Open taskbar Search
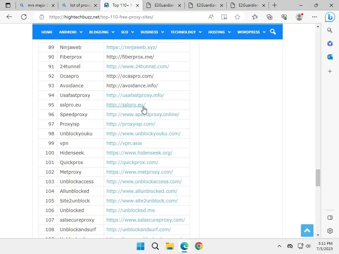This screenshot has width=339, height=254. click(155, 246)
